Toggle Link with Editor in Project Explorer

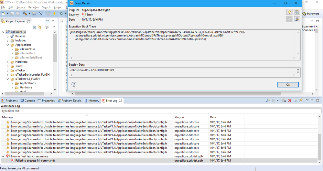39,27
